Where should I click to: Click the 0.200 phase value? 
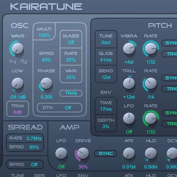point(46,97)
